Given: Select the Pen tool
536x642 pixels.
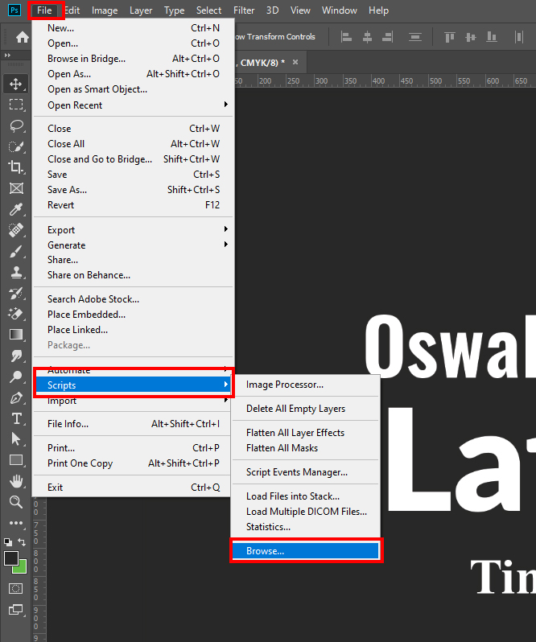Looking at the screenshot, I should (16, 397).
